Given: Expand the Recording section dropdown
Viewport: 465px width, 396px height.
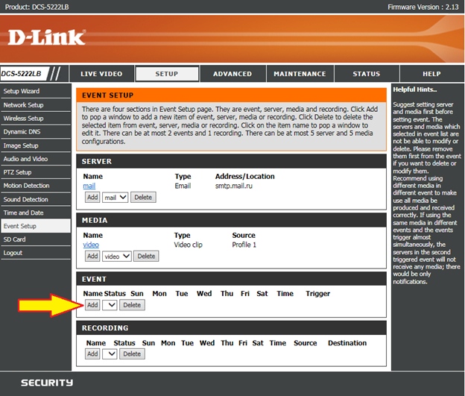Looking at the screenshot, I should click(x=110, y=354).
